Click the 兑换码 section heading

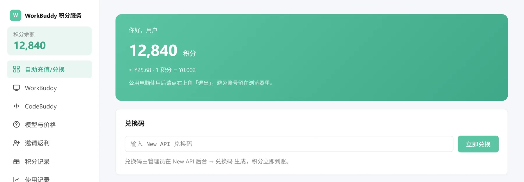(x=134, y=124)
